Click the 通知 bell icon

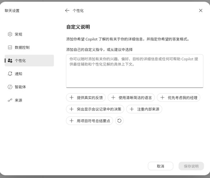pos(10,73)
